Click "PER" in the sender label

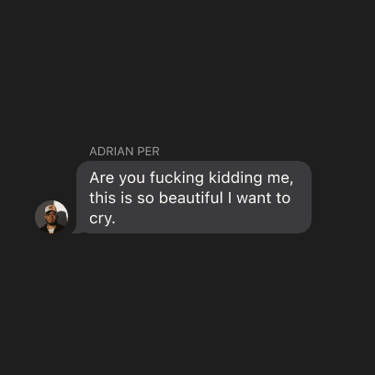(148, 152)
